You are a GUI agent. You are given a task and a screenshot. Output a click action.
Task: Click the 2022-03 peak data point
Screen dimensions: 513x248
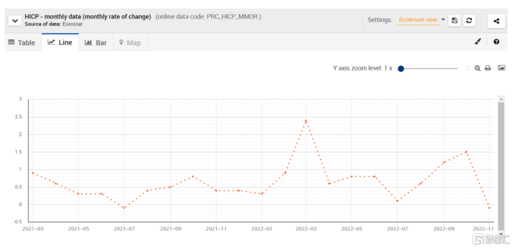click(306, 121)
